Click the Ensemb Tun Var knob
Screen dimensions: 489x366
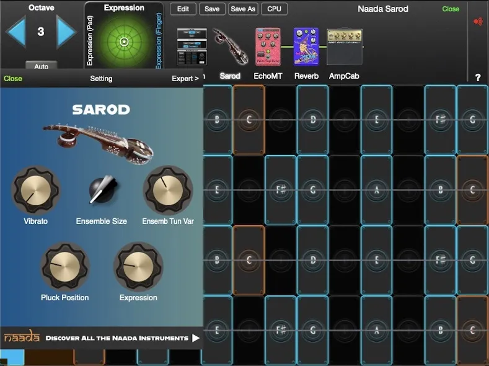(168, 190)
